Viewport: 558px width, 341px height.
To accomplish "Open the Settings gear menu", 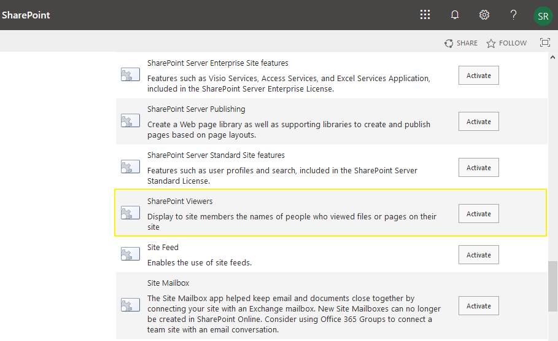I will pyautogui.click(x=484, y=15).
